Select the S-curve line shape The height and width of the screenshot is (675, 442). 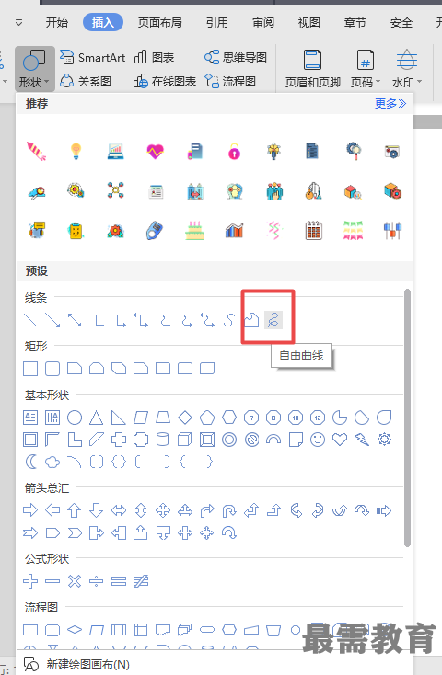point(229,320)
